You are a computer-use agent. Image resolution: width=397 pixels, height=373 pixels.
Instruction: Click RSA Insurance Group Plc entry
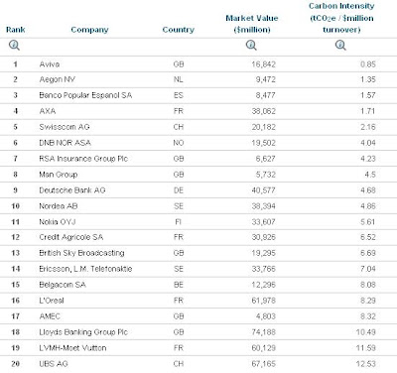[83, 159]
